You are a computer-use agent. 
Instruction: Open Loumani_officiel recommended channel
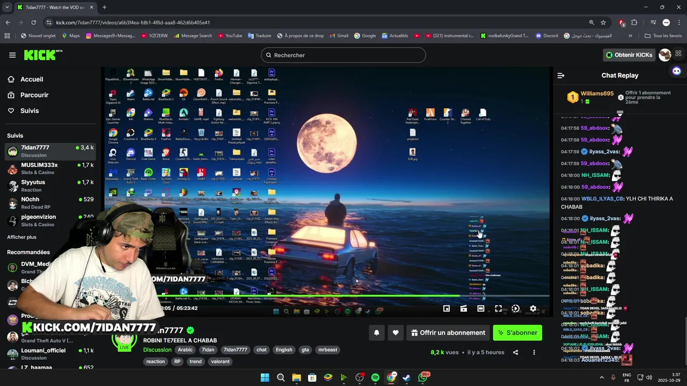coord(50,354)
